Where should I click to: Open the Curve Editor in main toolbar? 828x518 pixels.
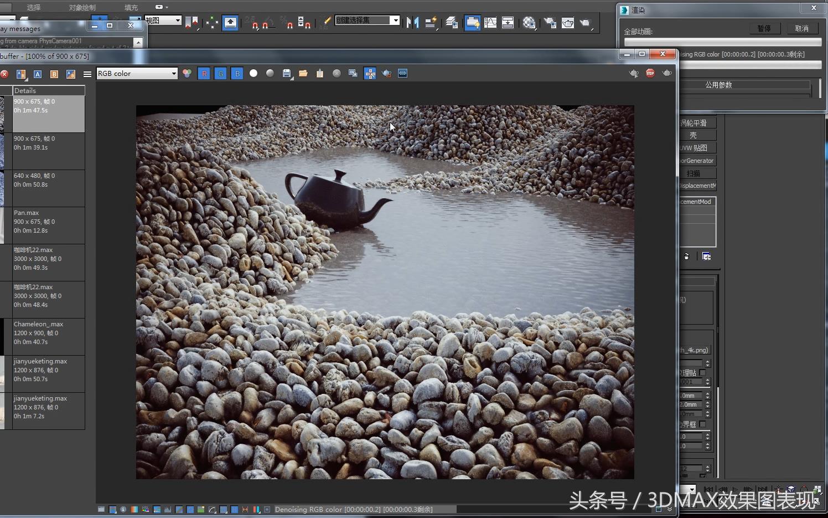490,23
